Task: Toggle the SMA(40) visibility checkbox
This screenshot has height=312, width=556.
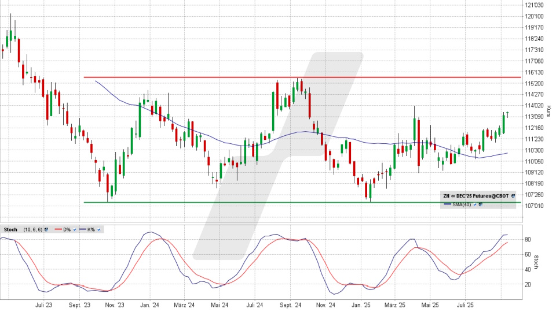Action: point(475,205)
